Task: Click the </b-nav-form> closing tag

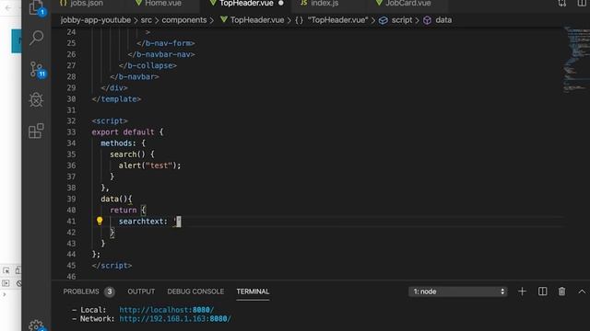Action: 166,43
